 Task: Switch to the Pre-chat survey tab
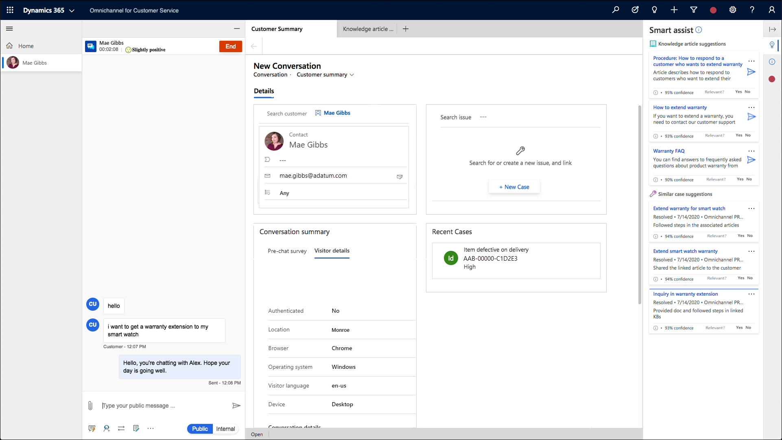click(287, 250)
